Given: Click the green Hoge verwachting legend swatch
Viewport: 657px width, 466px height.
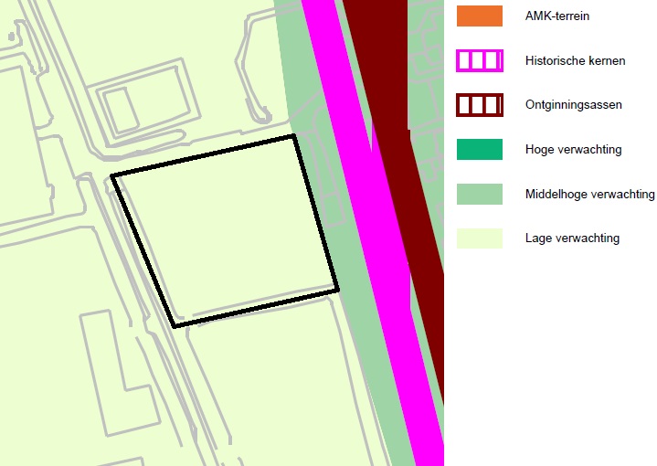Looking at the screenshot, I should [480, 149].
